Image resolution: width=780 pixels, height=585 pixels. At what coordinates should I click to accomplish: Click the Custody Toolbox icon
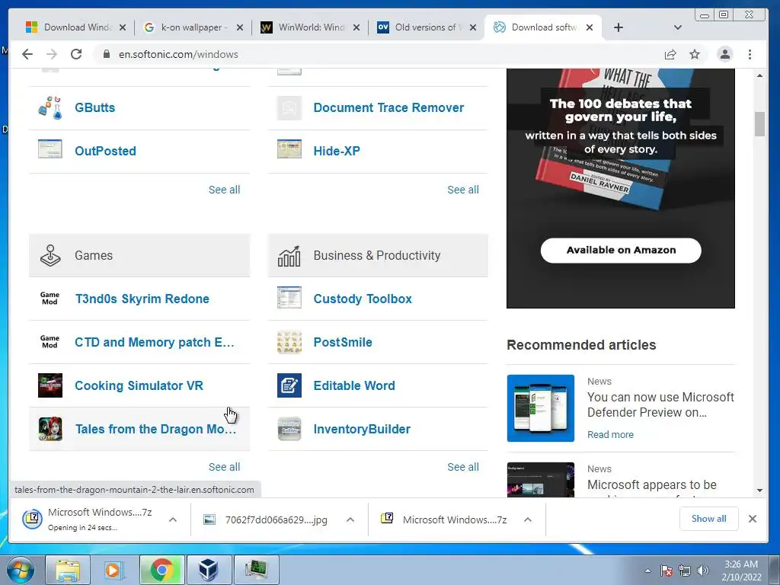pyautogui.click(x=289, y=298)
